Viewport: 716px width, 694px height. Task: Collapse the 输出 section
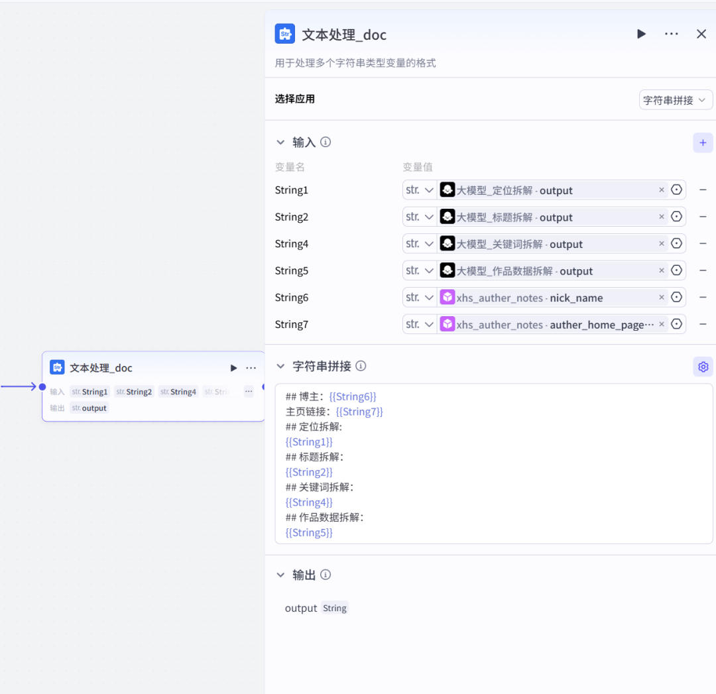[280, 575]
